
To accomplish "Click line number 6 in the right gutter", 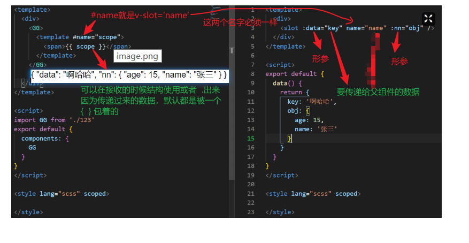I will (253, 56).
